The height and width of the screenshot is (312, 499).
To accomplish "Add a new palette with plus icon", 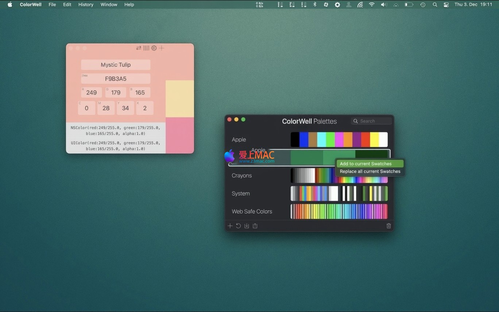I will click(x=230, y=226).
